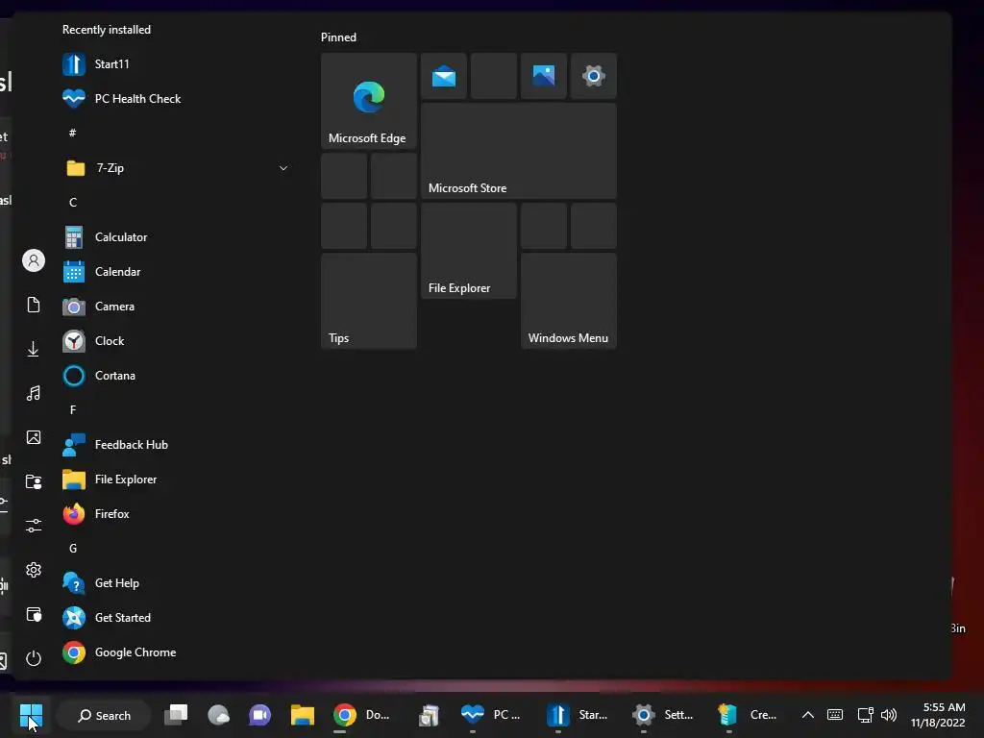Screen dimensions: 984x738
Task: Open the 7-Zip folder entry
Action: tap(178, 168)
